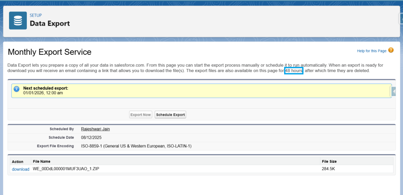The height and width of the screenshot is (195, 403).
Task: Click the SETUP breadcrumb label
Action: pyautogui.click(x=36, y=15)
